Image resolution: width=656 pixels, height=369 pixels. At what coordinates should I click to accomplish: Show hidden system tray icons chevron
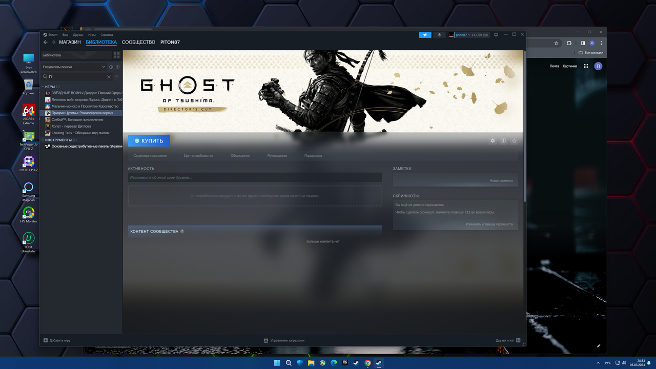pos(597,363)
